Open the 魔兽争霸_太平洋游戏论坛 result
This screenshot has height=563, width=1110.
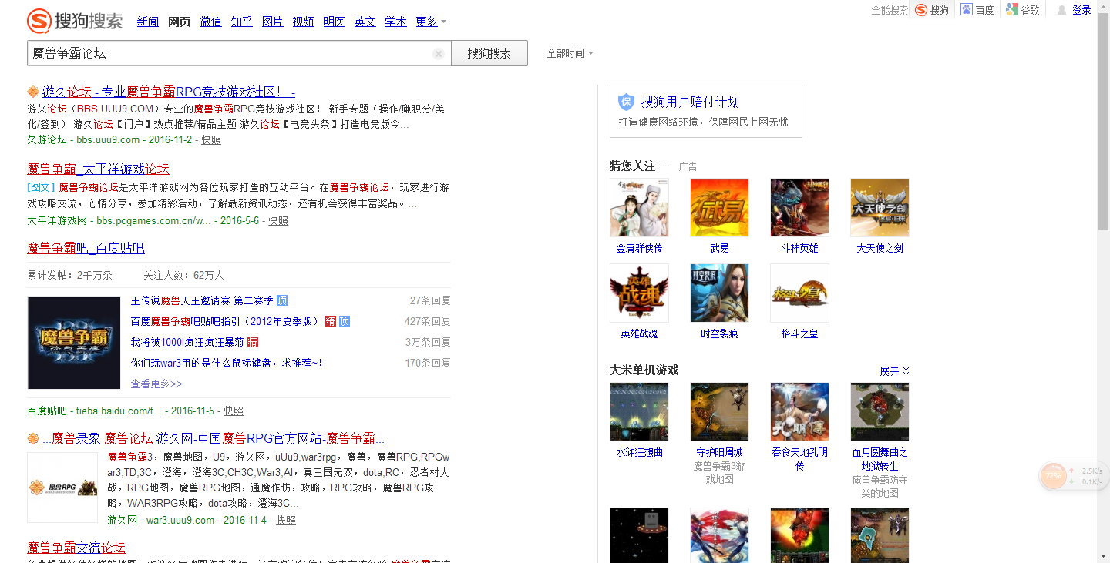98,169
